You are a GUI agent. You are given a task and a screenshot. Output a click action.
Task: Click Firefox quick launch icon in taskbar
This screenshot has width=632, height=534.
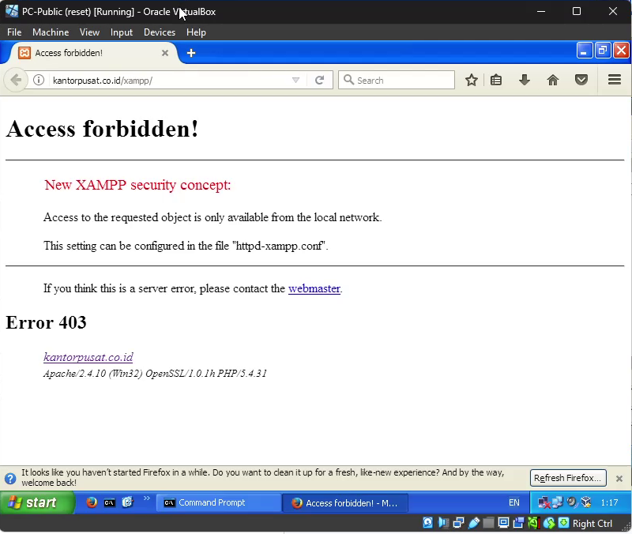tap(92, 502)
